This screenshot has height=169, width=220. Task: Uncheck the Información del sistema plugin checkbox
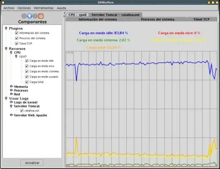pyautogui.click(x=17, y=33)
